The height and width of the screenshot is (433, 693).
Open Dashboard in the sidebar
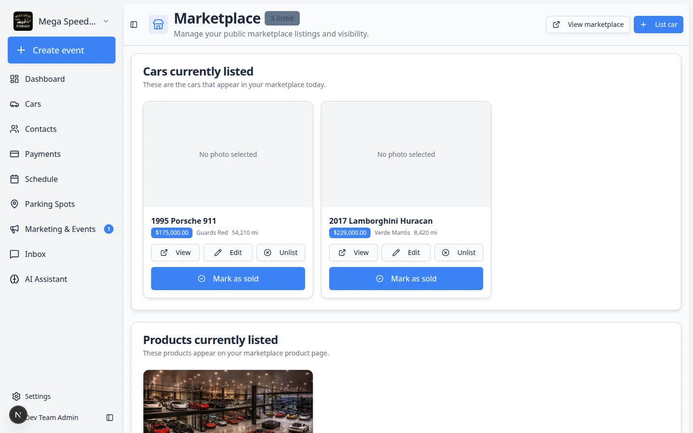tap(62, 79)
